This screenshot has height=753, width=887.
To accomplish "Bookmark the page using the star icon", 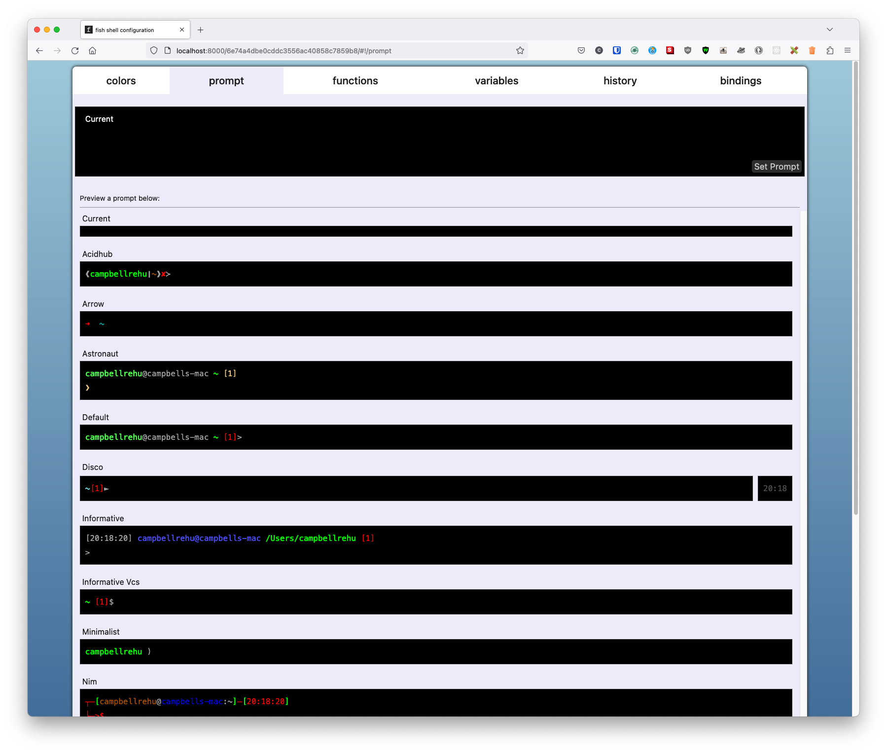I will [x=520, y=50].
